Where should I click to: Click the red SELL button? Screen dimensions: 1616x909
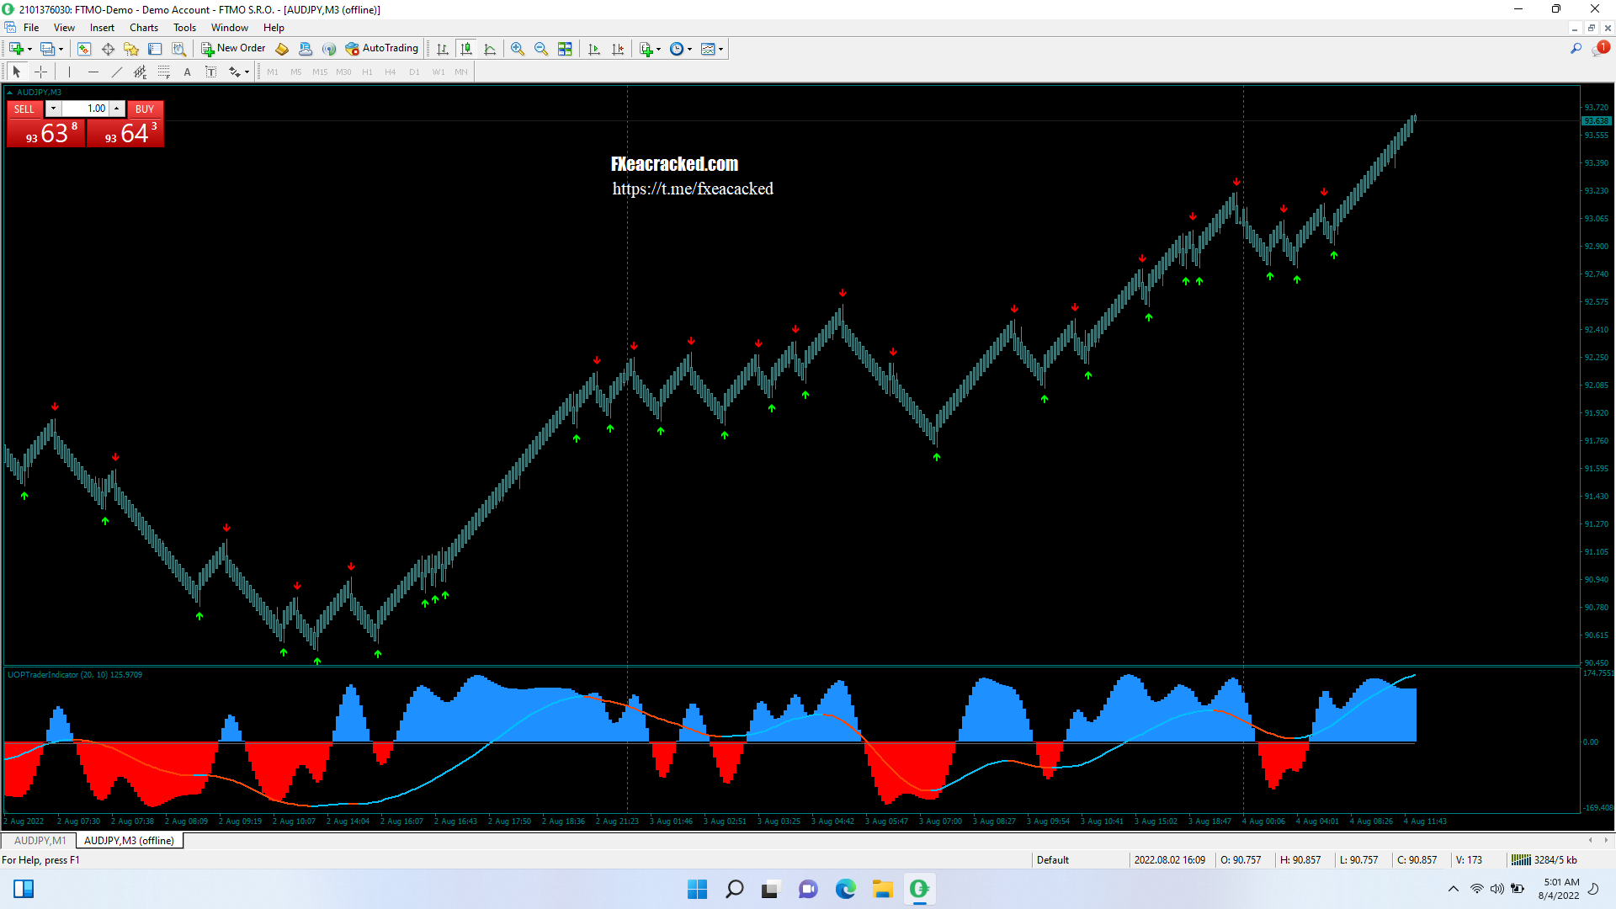(x=24, y=109)
